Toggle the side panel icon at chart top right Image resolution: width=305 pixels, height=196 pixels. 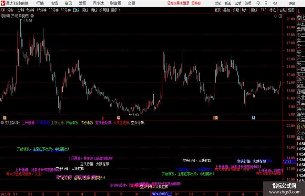point(280,16)
